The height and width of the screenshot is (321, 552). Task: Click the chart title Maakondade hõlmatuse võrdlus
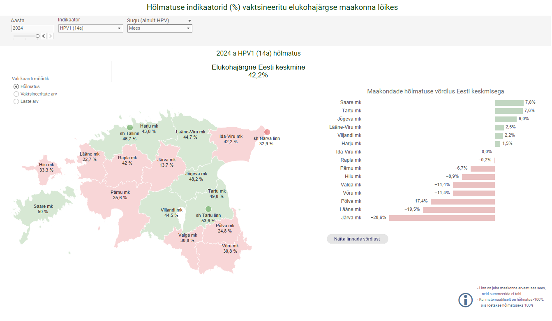point(436,91)
